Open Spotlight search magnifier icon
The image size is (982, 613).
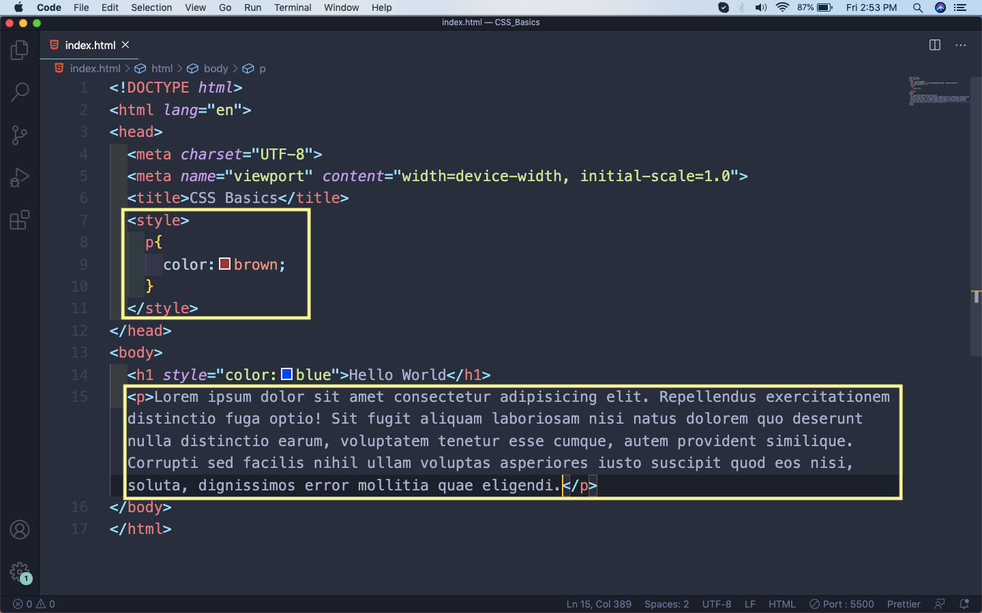[x=918, y=7]
